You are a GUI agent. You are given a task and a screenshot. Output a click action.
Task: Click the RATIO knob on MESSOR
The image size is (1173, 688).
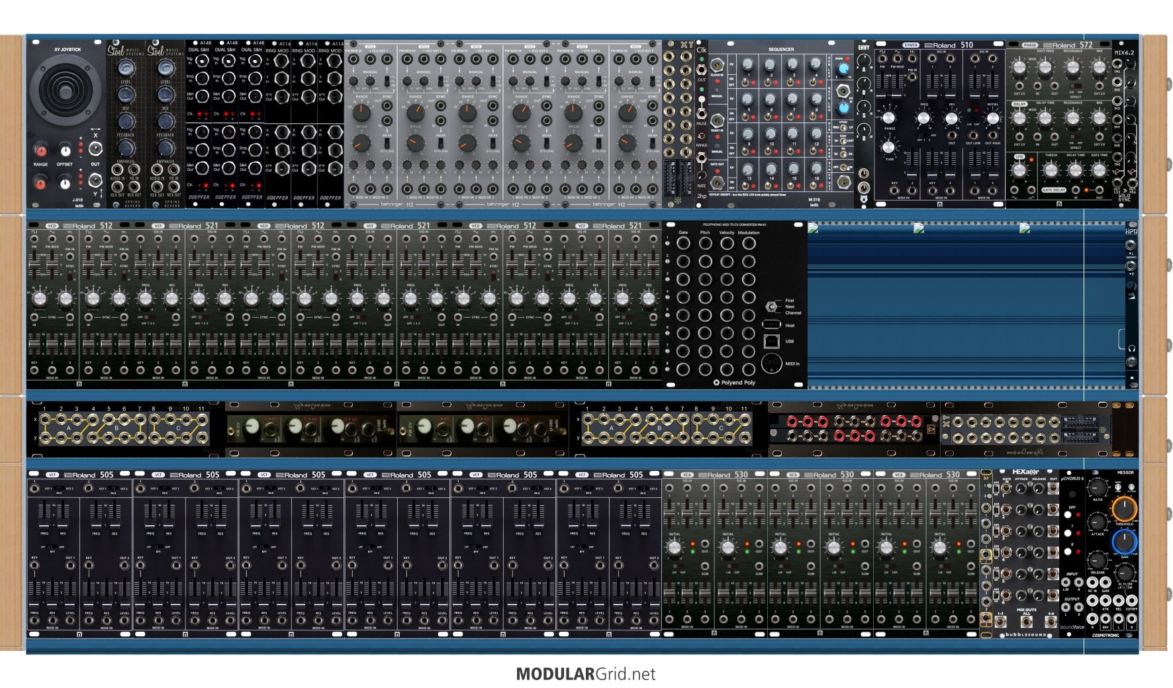pos(1098,488)
